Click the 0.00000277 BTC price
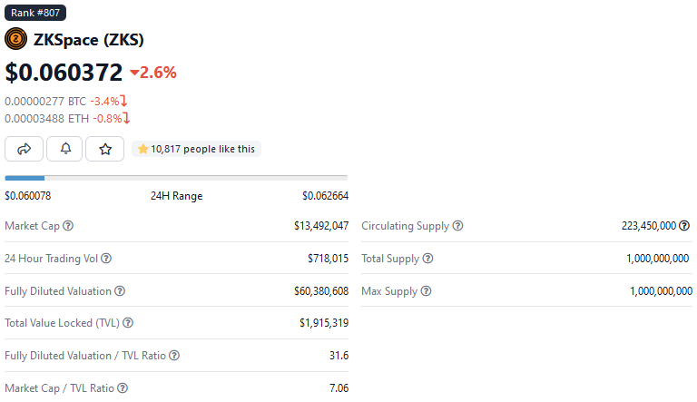Screen dimensions: 697x402 pos(45,102)
